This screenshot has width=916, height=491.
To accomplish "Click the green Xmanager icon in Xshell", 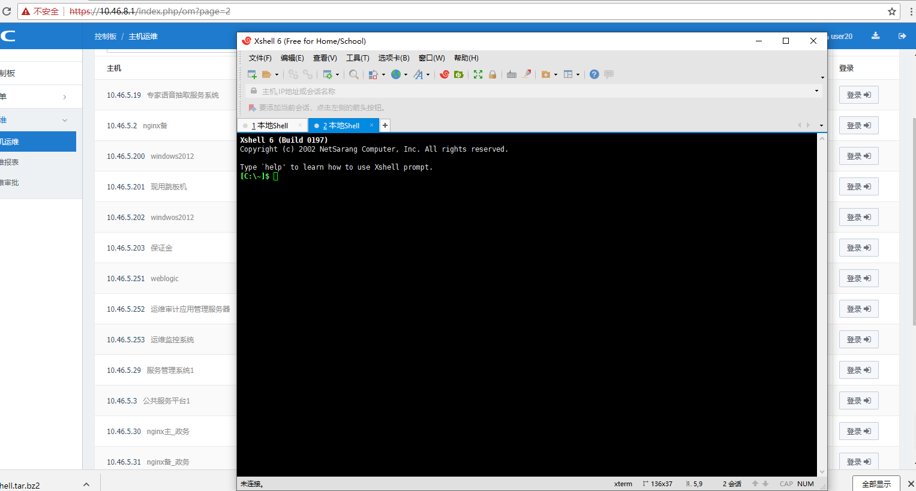I will [459, 74].
